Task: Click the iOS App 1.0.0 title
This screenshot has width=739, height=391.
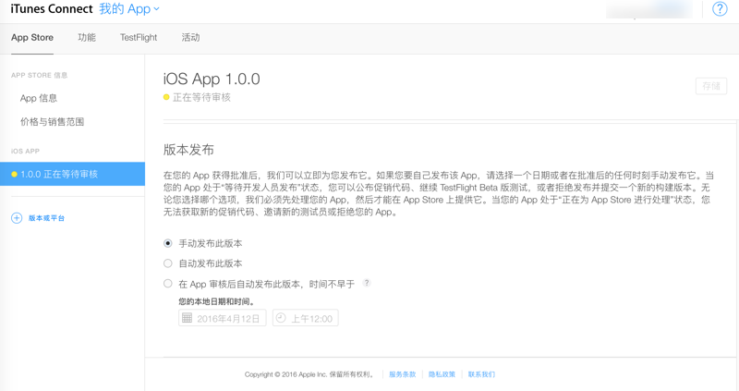Action: tap(212, 79)
